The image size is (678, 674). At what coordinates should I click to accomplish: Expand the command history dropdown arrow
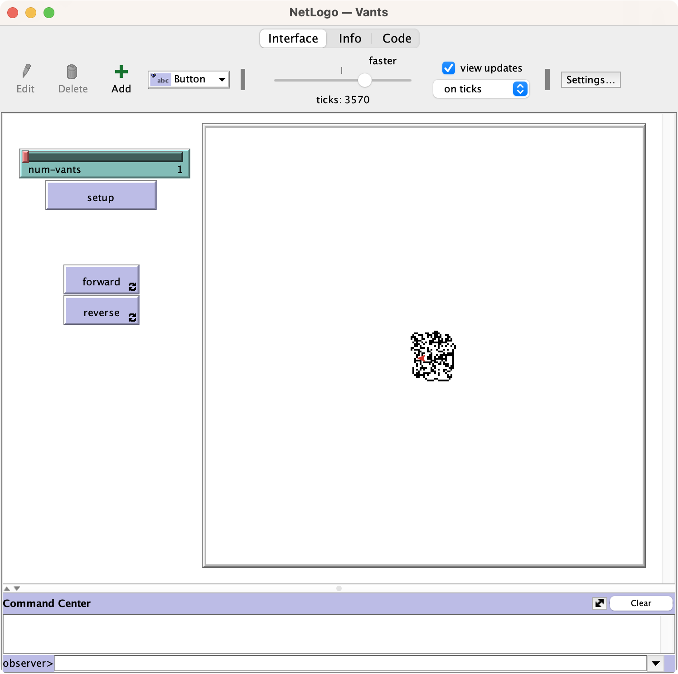point(655,664)
